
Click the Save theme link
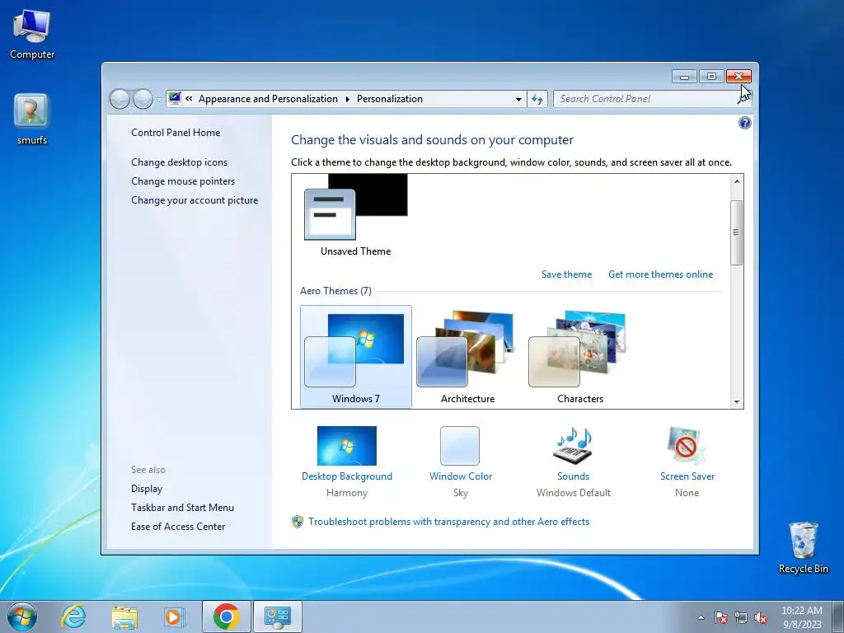pyautogui.click(x=566, y=274)
